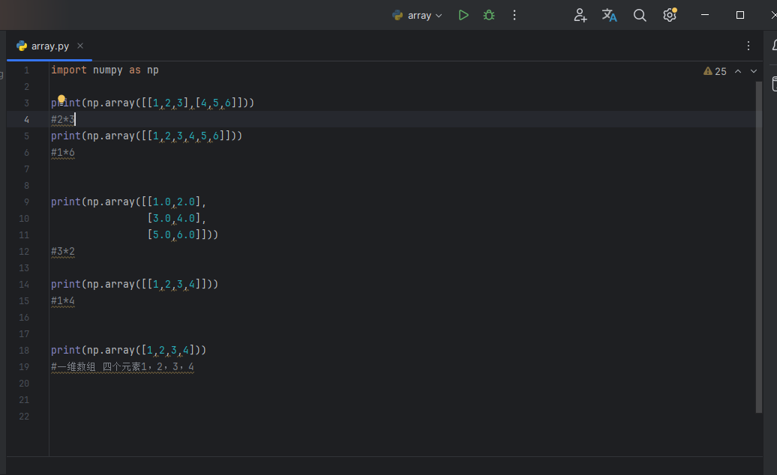
Task: Click the Python logo on the array.py tab
Action: tap(22, 46)
